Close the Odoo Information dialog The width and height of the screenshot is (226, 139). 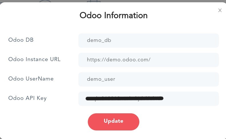tap(220, 11)
